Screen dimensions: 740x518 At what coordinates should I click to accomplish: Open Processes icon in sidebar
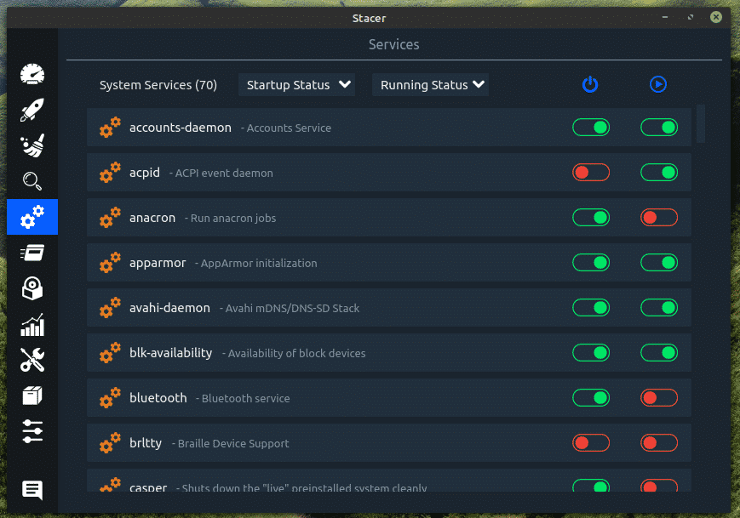(32, 253)
